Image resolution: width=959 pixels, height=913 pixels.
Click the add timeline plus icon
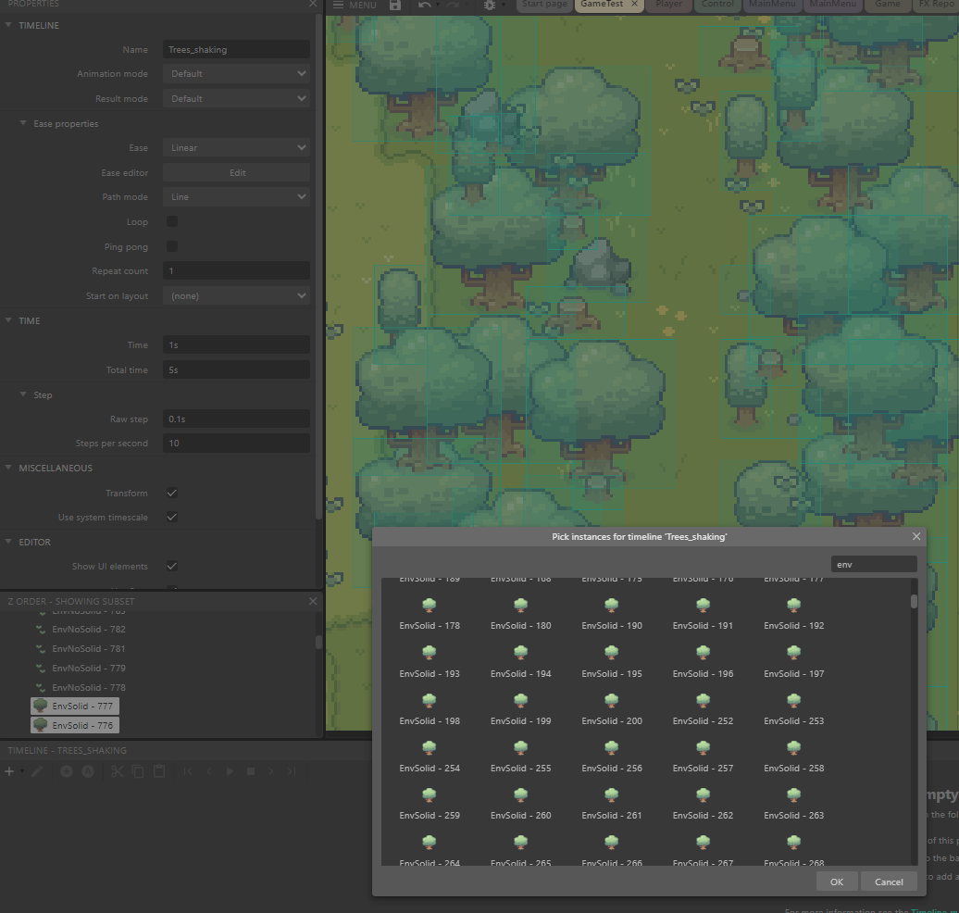pyautogui.click(x=9, y=771)
